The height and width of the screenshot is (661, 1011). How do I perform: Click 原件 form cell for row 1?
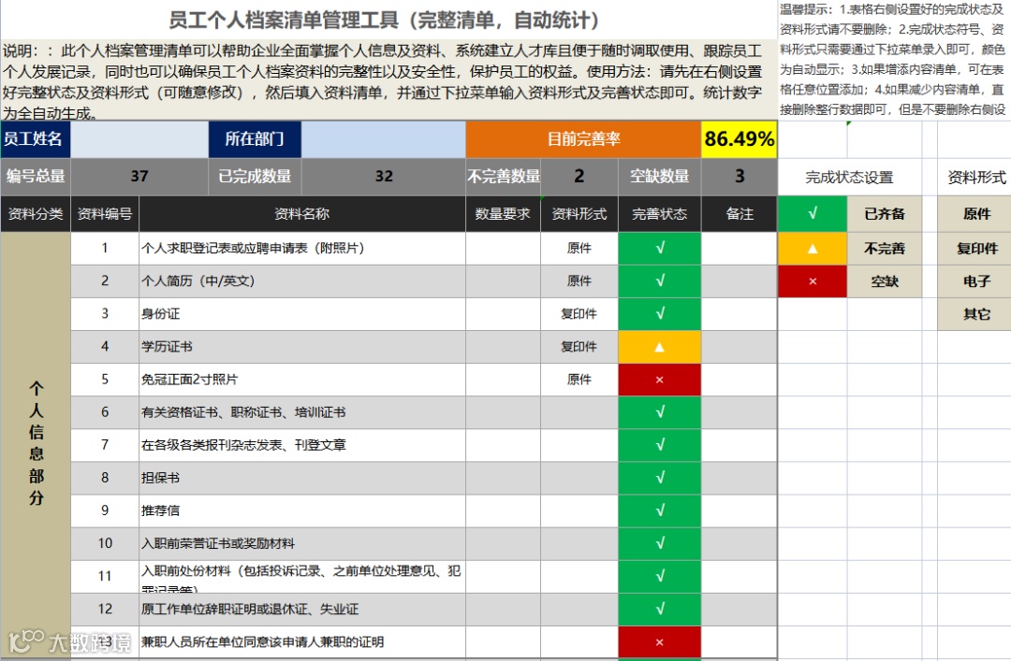pos(579,249)
